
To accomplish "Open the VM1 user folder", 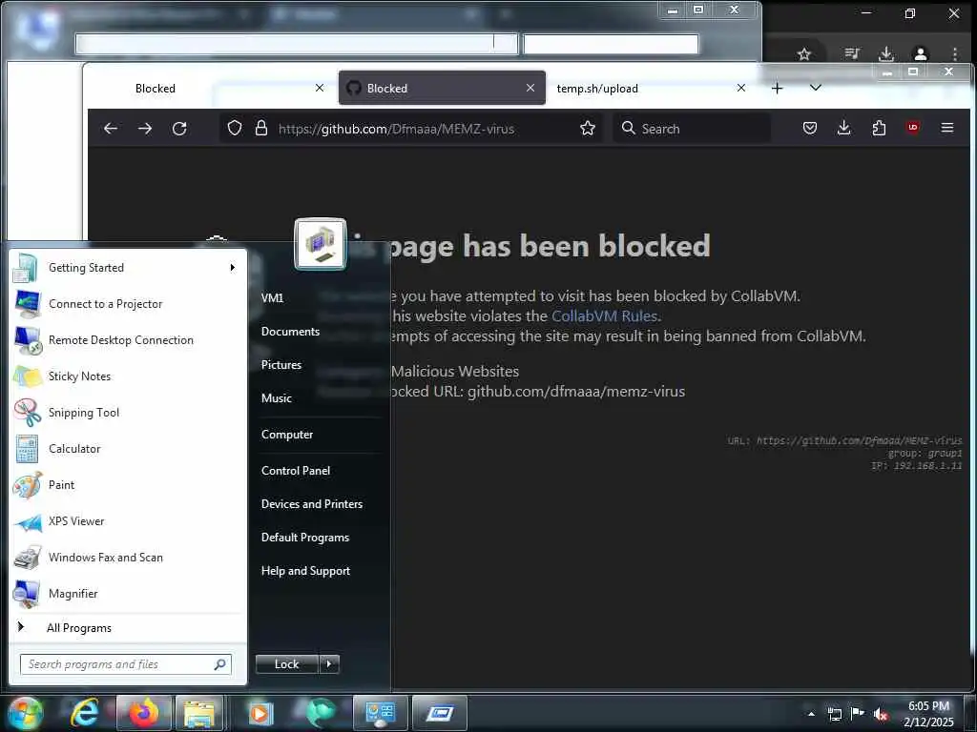I will coord(272,298).
